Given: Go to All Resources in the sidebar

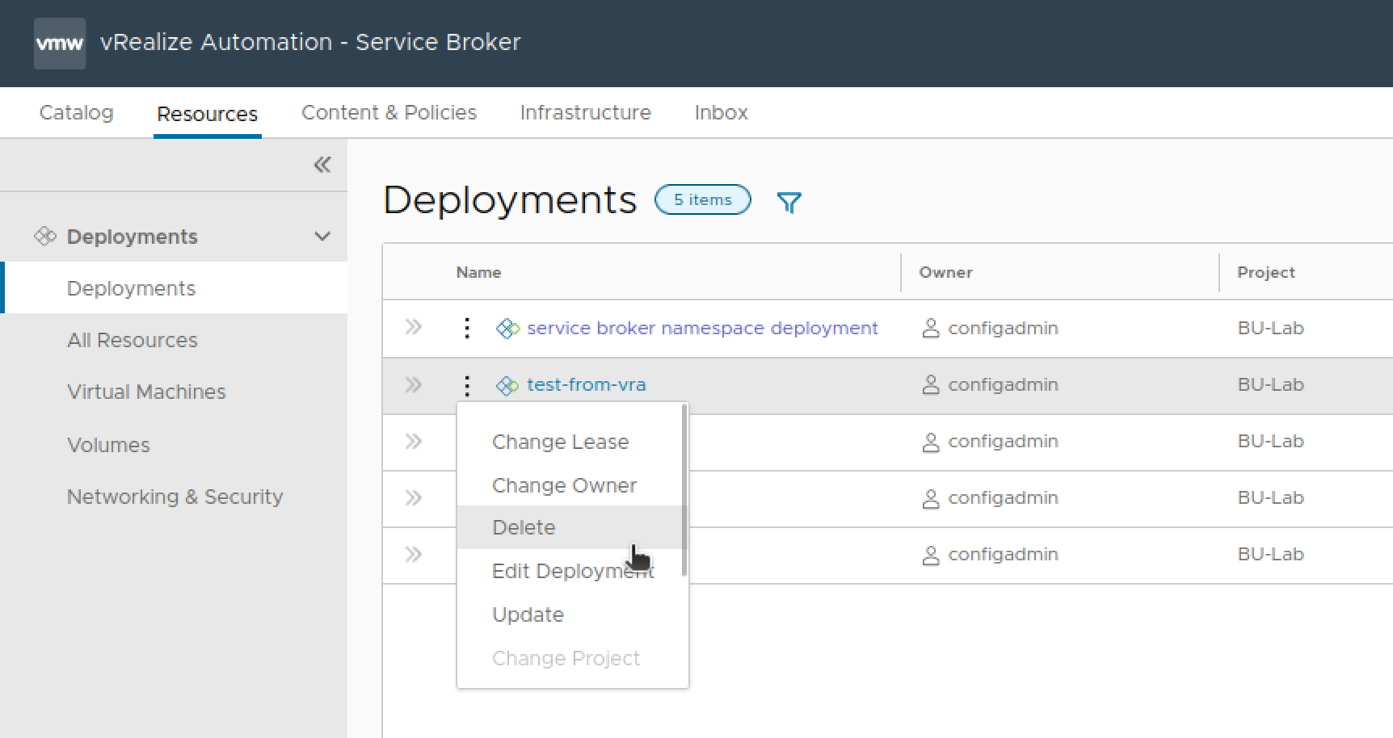Looking at the screenshot, I should coord(133,340).
